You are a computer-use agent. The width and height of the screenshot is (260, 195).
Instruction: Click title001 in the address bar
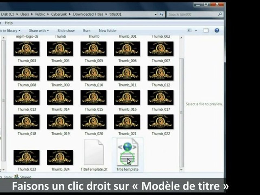[115, 14]
